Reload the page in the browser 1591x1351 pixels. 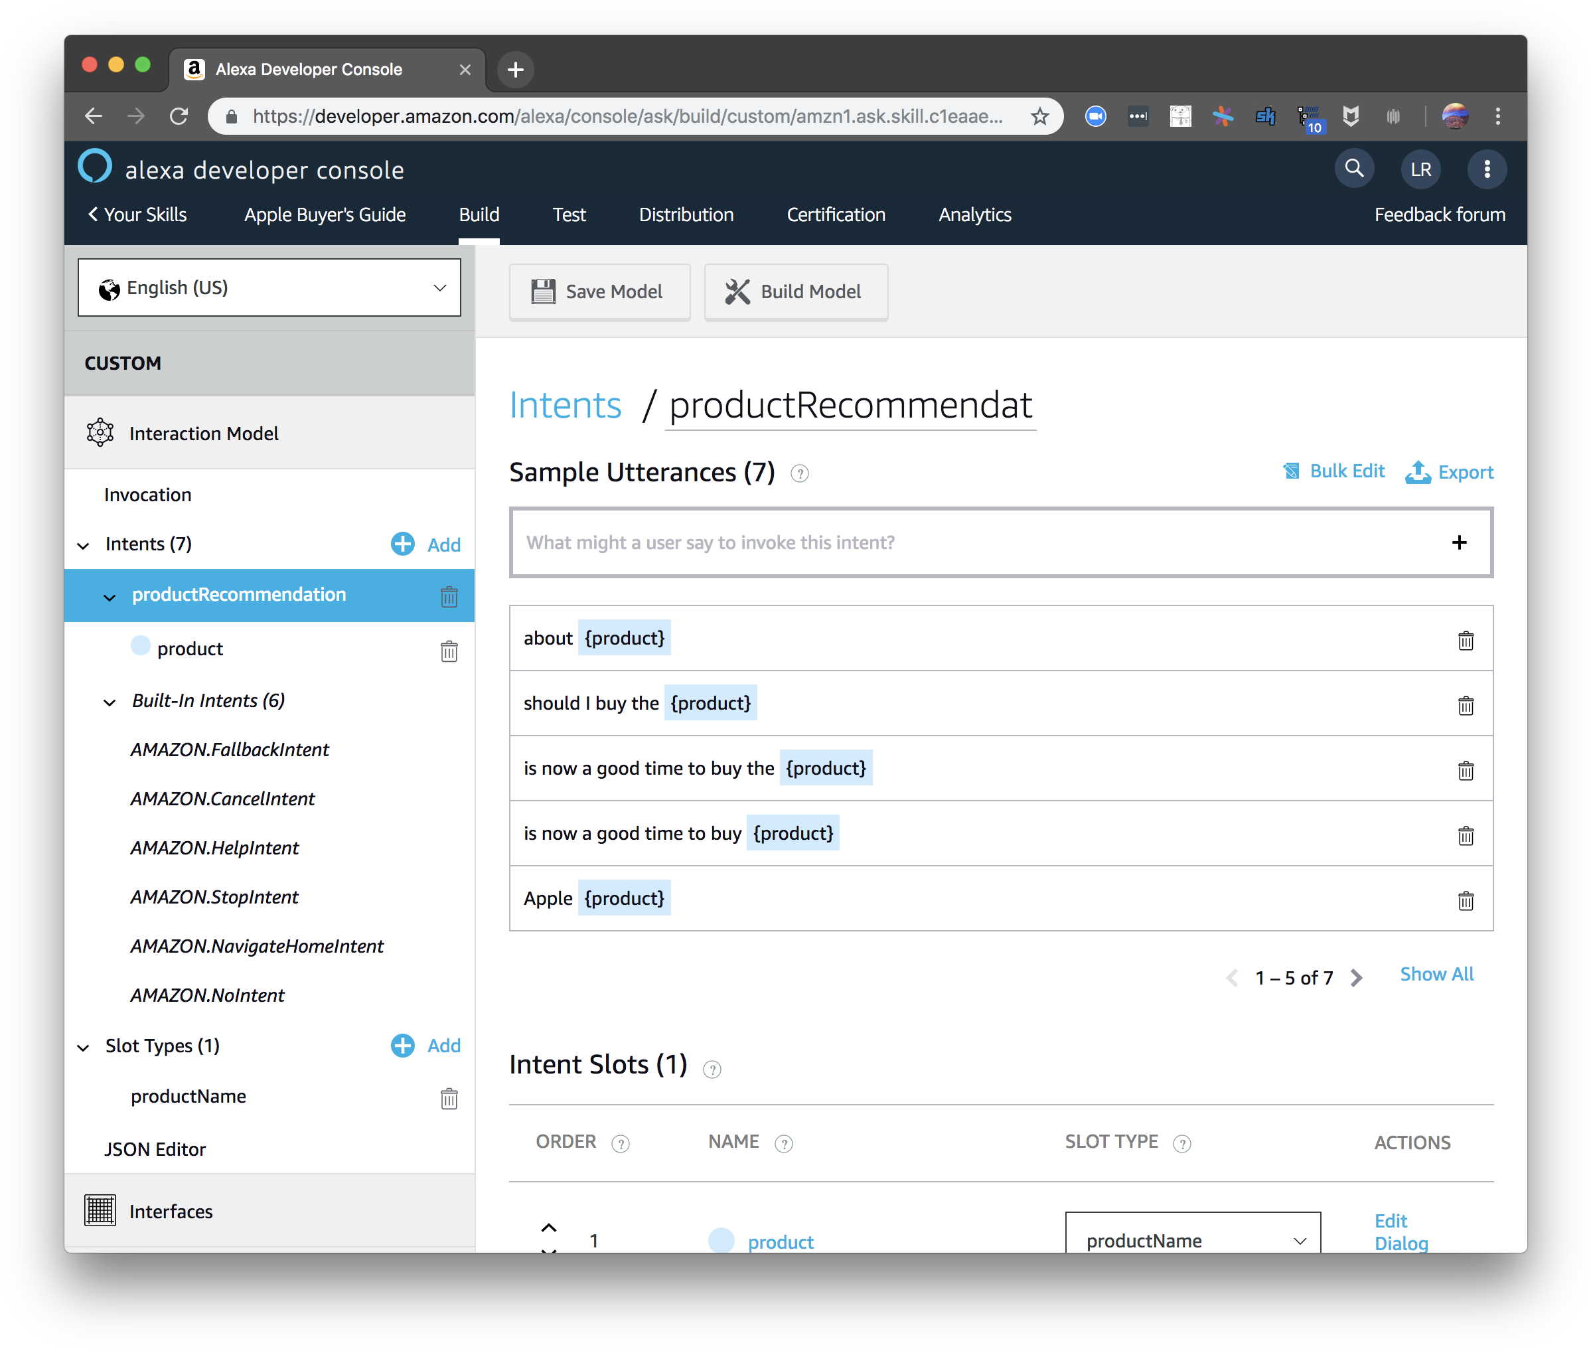179,116
